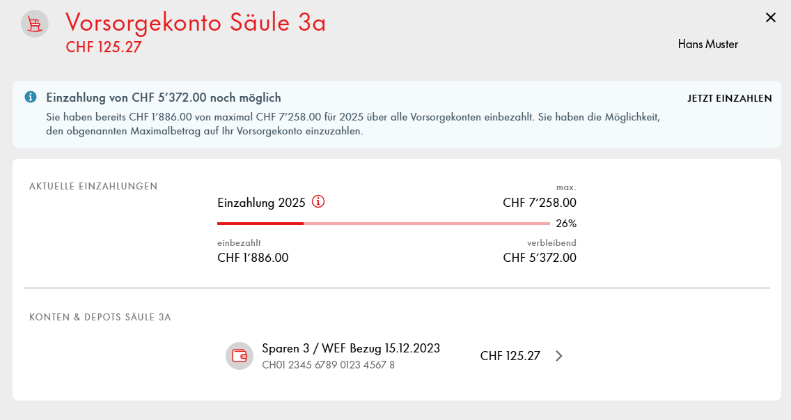Close the Vorsorgekonto dialog with the X

[x=770, y=18]
